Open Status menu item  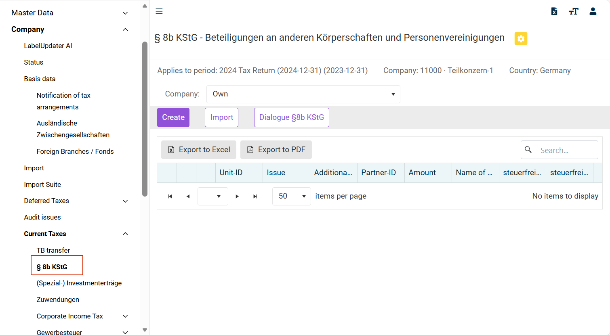pos(34,62)
